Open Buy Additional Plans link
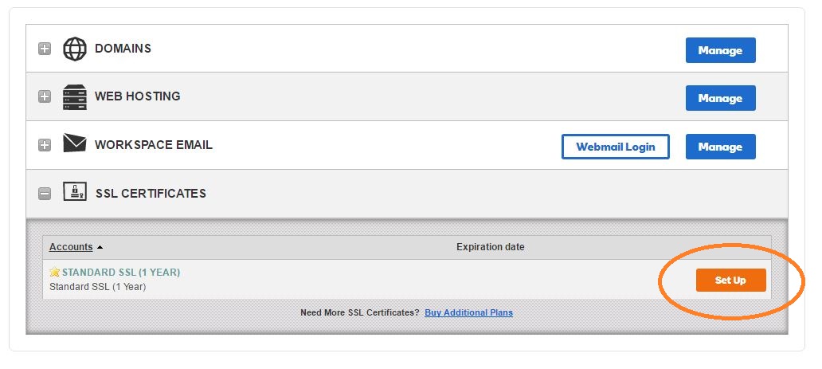This screenshot has width=822, height=369. pos(468,312)
